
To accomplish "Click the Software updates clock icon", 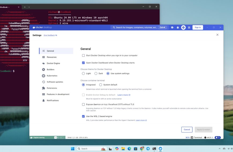I will pos(44,82).
